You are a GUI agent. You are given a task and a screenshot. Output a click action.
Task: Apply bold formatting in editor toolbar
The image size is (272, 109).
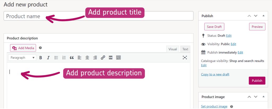(41, 58)
